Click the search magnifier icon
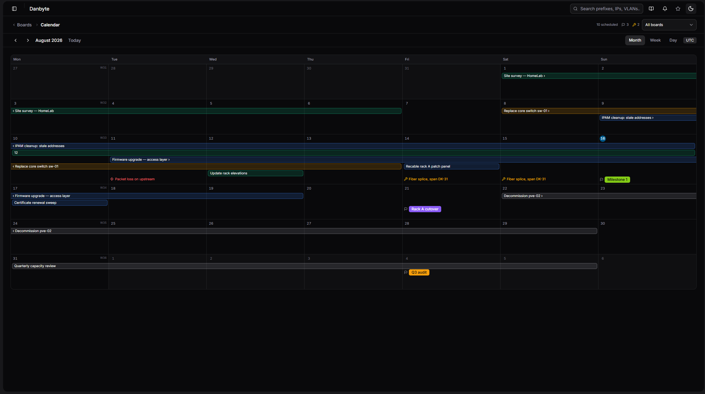 [x=575, y=9]
